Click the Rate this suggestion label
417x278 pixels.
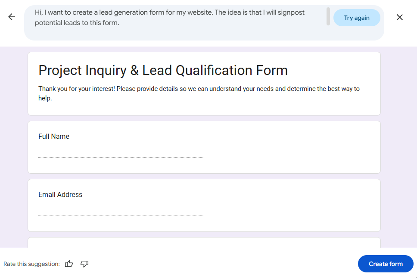coord(31,263)
